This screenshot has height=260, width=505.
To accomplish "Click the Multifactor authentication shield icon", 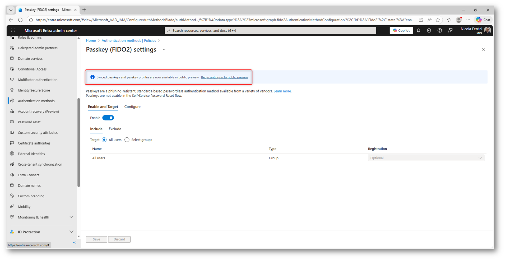I will click(12, 80).
